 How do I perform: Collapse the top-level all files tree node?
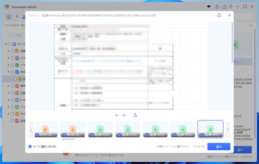6,44
